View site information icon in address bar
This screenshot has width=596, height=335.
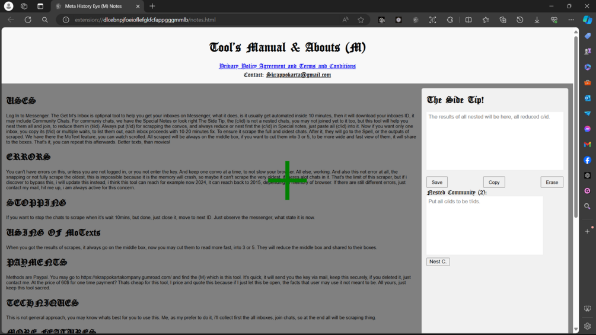(x=66, y=20)
